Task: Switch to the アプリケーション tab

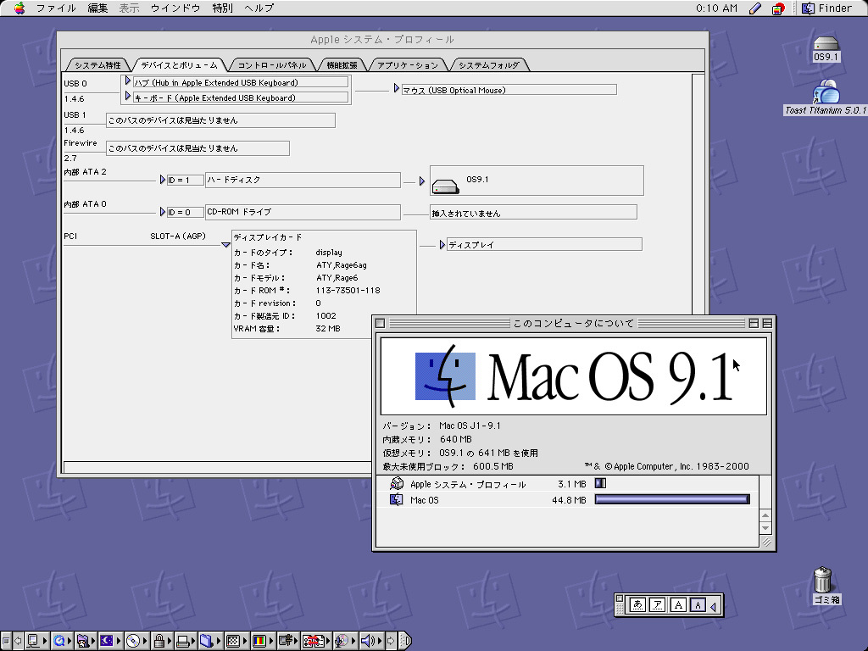Action: [x=408, y=64]
